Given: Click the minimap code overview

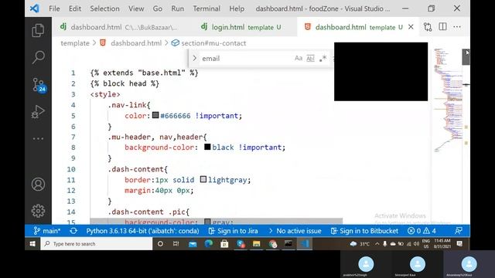Looking at the screenshot, I should [x=448, y=101].
